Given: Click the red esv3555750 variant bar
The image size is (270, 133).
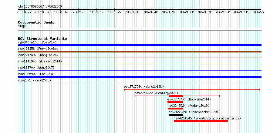Looking at the screenshot, I should click(x=175, y=102).
